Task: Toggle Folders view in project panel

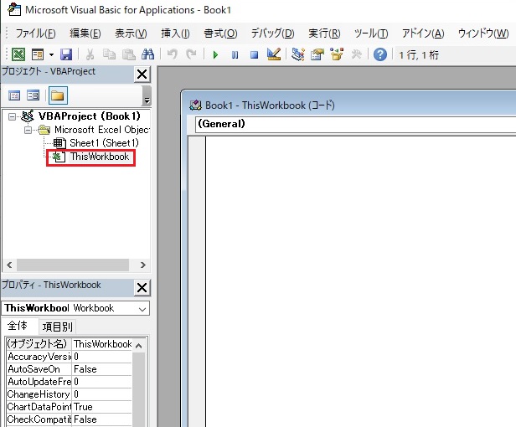Action: 58,95
